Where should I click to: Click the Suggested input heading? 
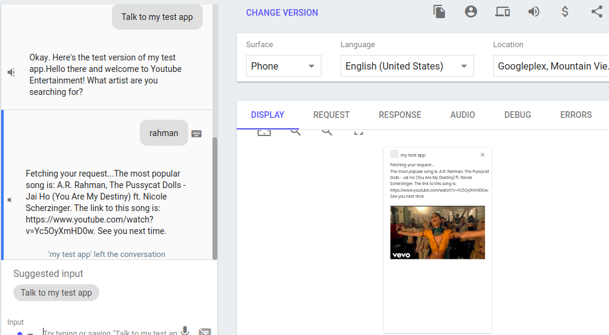click(48, 274)
